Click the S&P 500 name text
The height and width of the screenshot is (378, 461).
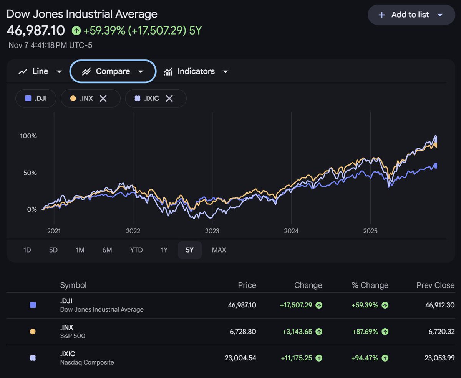[x=73, y=336]
